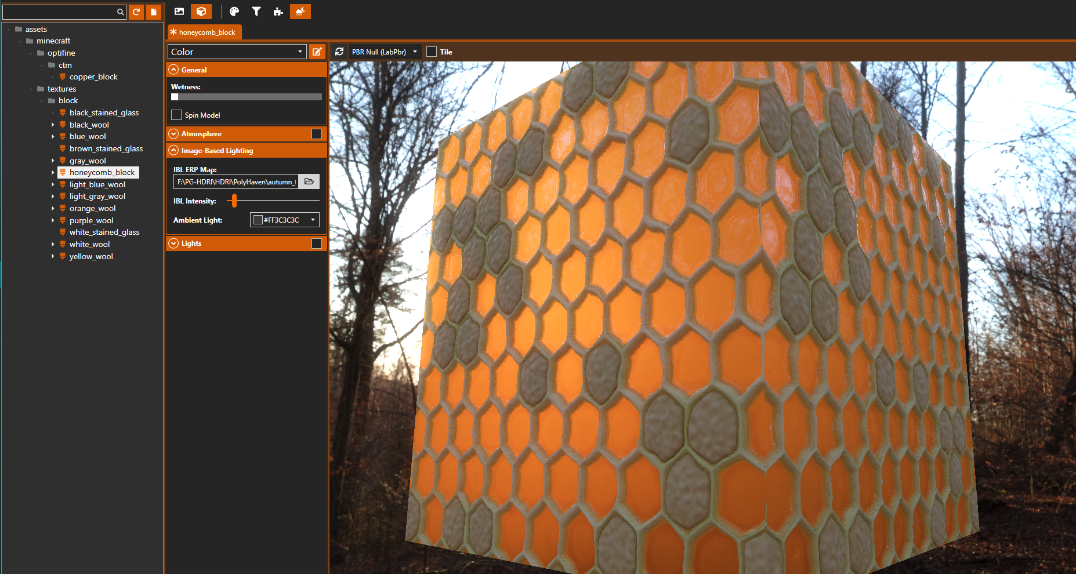1076x574 pixels.
Task: Open the PBR Null (LabPbr) shader dropdown
Action: [x=384, y=52]
